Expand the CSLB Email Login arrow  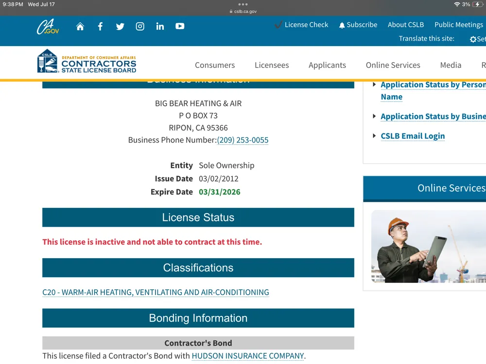point(374,136)
